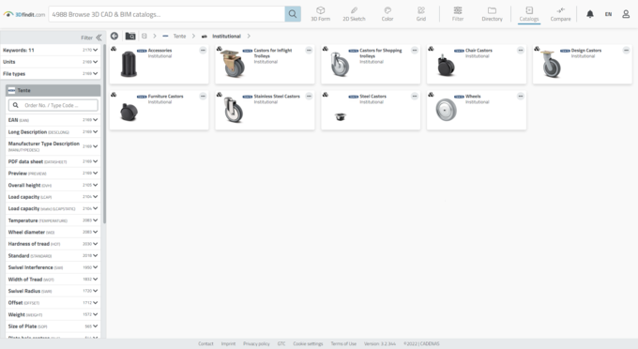The image size is (638, 349).
Task: Click the Tente breadcrumb link
Action: 179,37
